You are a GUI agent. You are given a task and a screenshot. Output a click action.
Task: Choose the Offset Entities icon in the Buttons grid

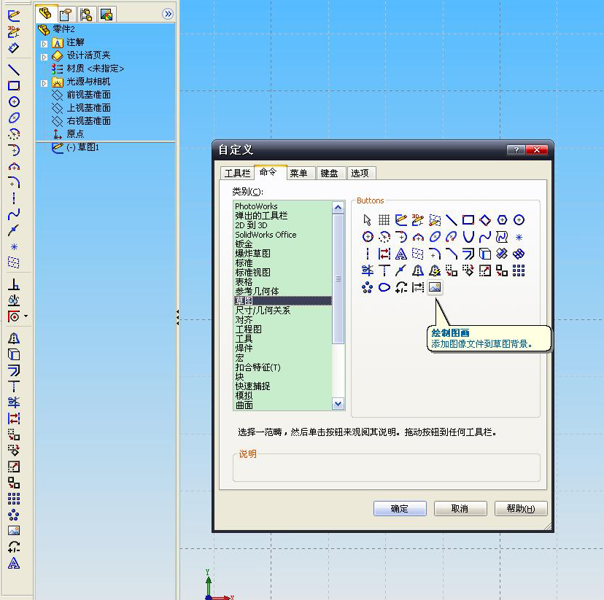click(468, 254)
